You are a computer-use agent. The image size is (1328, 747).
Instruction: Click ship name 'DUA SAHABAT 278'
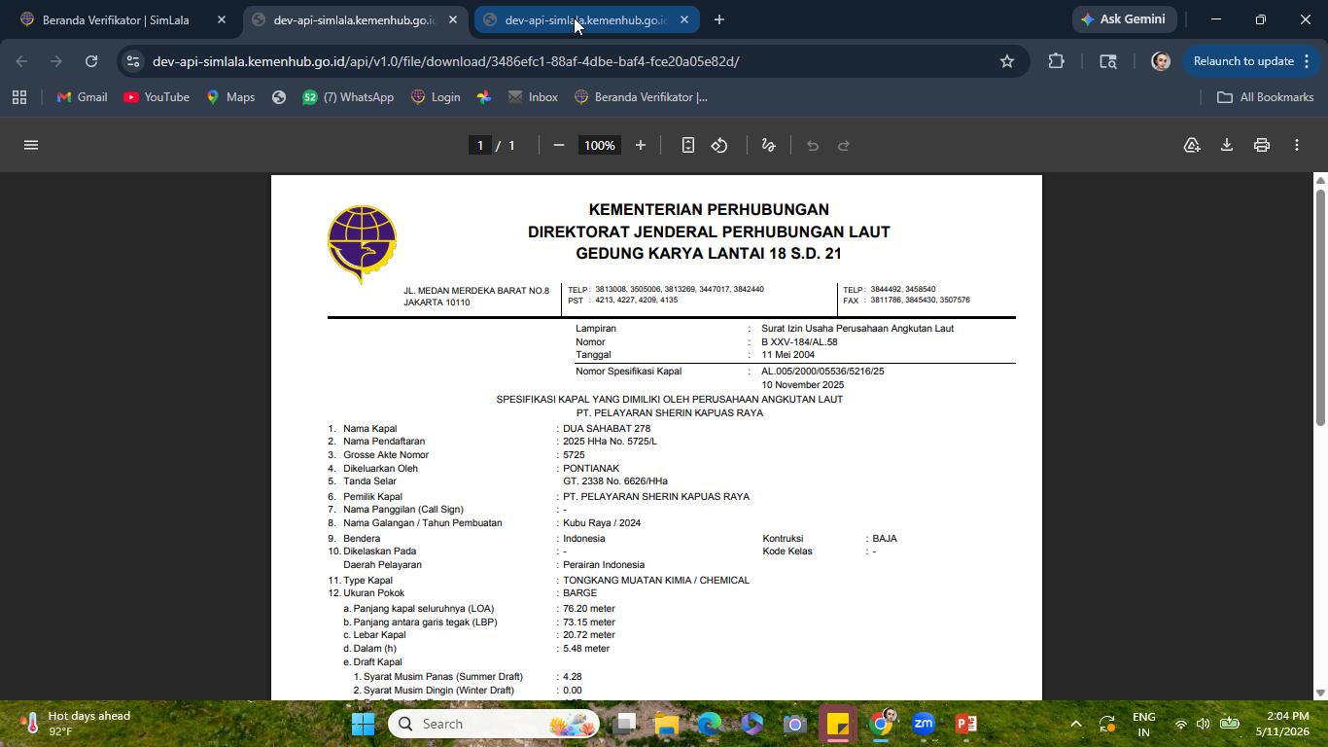[607, 428]
